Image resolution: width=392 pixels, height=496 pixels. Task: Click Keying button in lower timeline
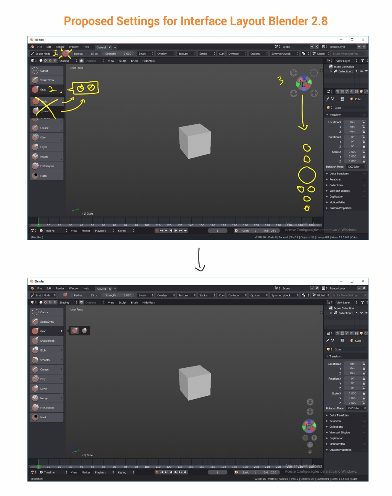(126, 472)
